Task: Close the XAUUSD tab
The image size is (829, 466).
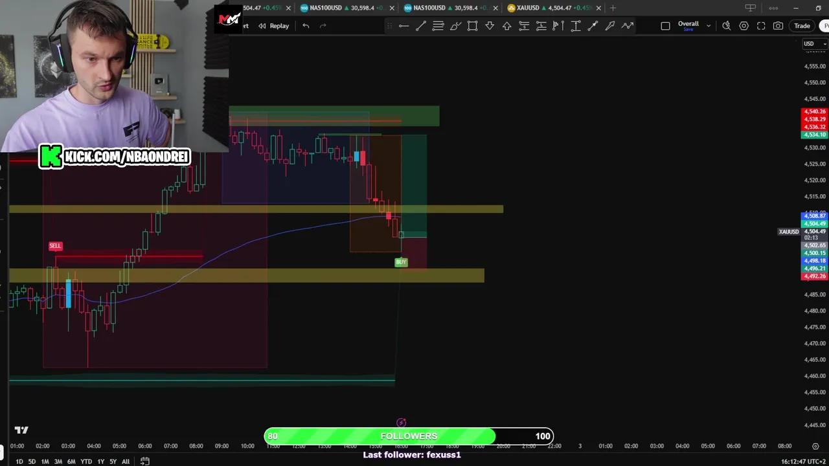Action: pyautogui.click(x=598, y=8)
